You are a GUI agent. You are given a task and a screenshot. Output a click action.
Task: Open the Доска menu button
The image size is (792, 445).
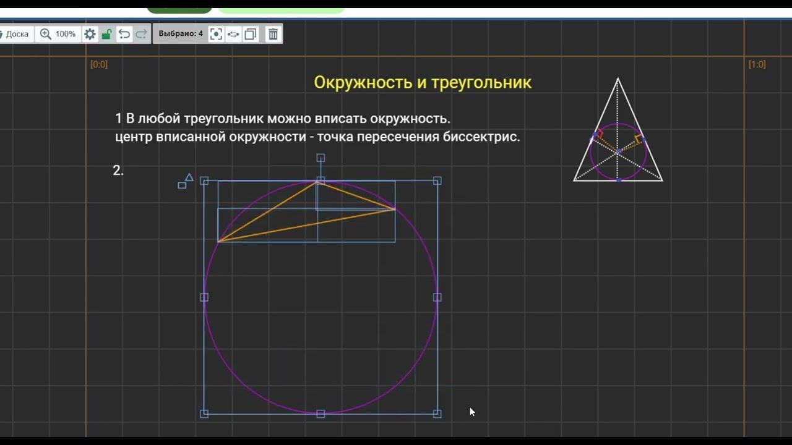[16, 34]
